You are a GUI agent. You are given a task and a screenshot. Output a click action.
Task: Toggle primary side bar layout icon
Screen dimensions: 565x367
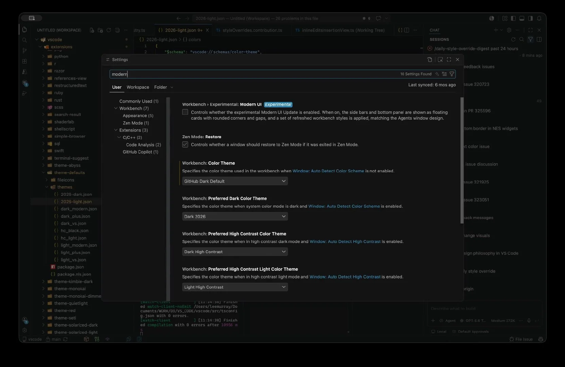(x=513, y=18)
